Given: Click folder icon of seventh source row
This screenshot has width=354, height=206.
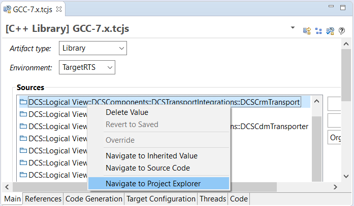Looking at the screenshot, I should [23, 175].
